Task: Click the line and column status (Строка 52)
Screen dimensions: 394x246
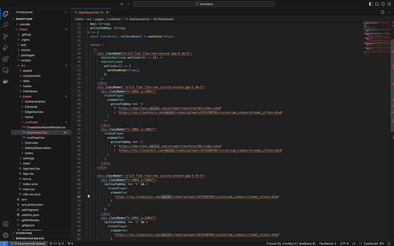Action: click(291, 244)
